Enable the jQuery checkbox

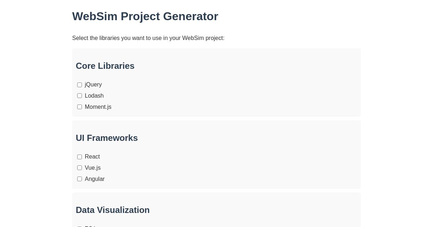point(79,85)
